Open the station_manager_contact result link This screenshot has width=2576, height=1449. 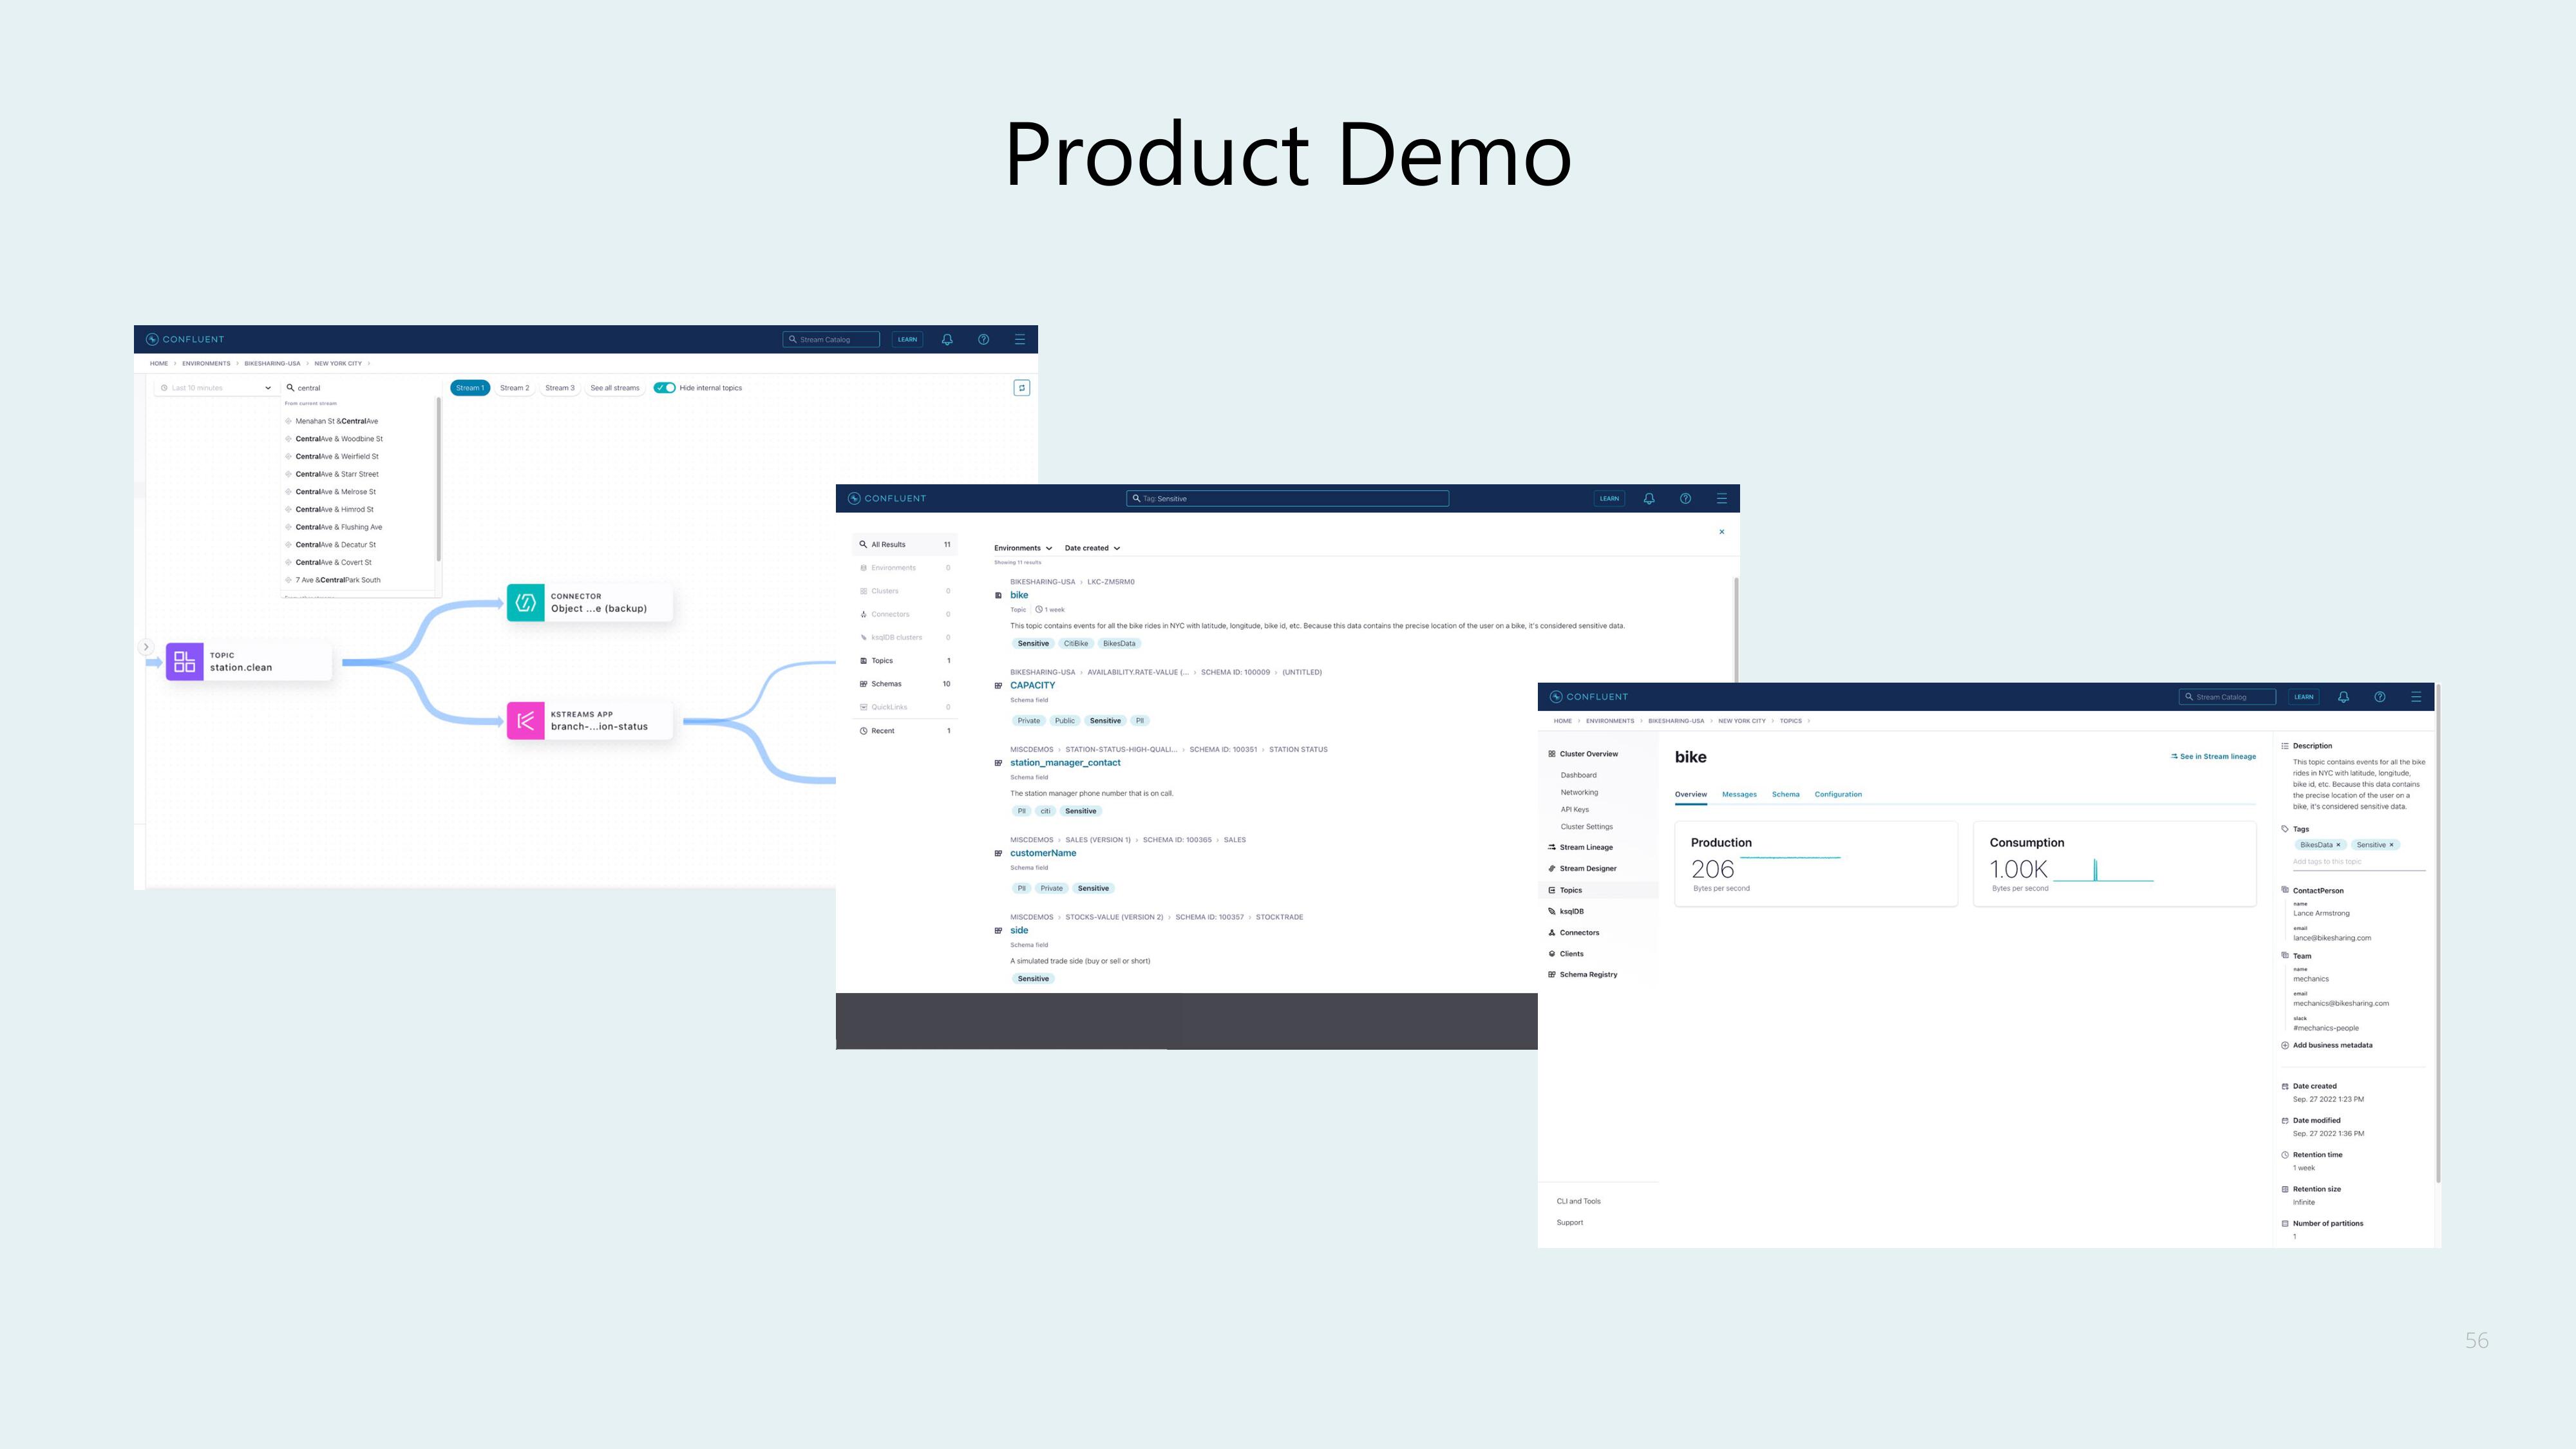1065,763
